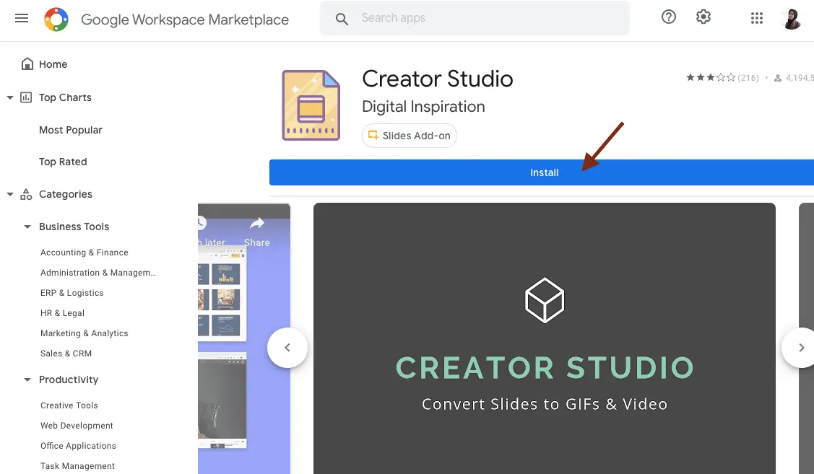Click the Slides Add-on chip
Screen dimensions: 814x474
click(409, 136)
